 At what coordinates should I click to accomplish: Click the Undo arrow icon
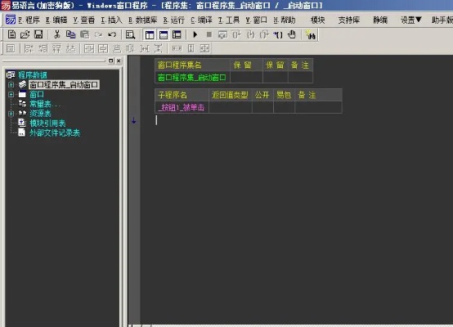click(x=112, y=34)
